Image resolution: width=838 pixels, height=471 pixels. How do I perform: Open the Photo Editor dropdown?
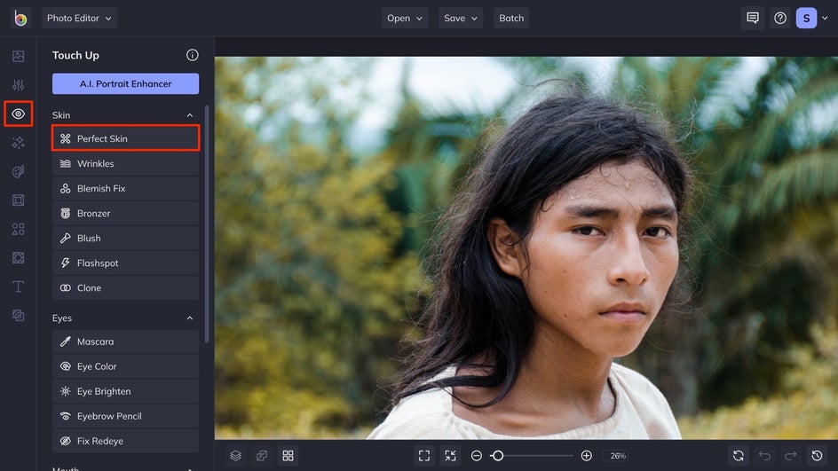click(x=79, y=18)
